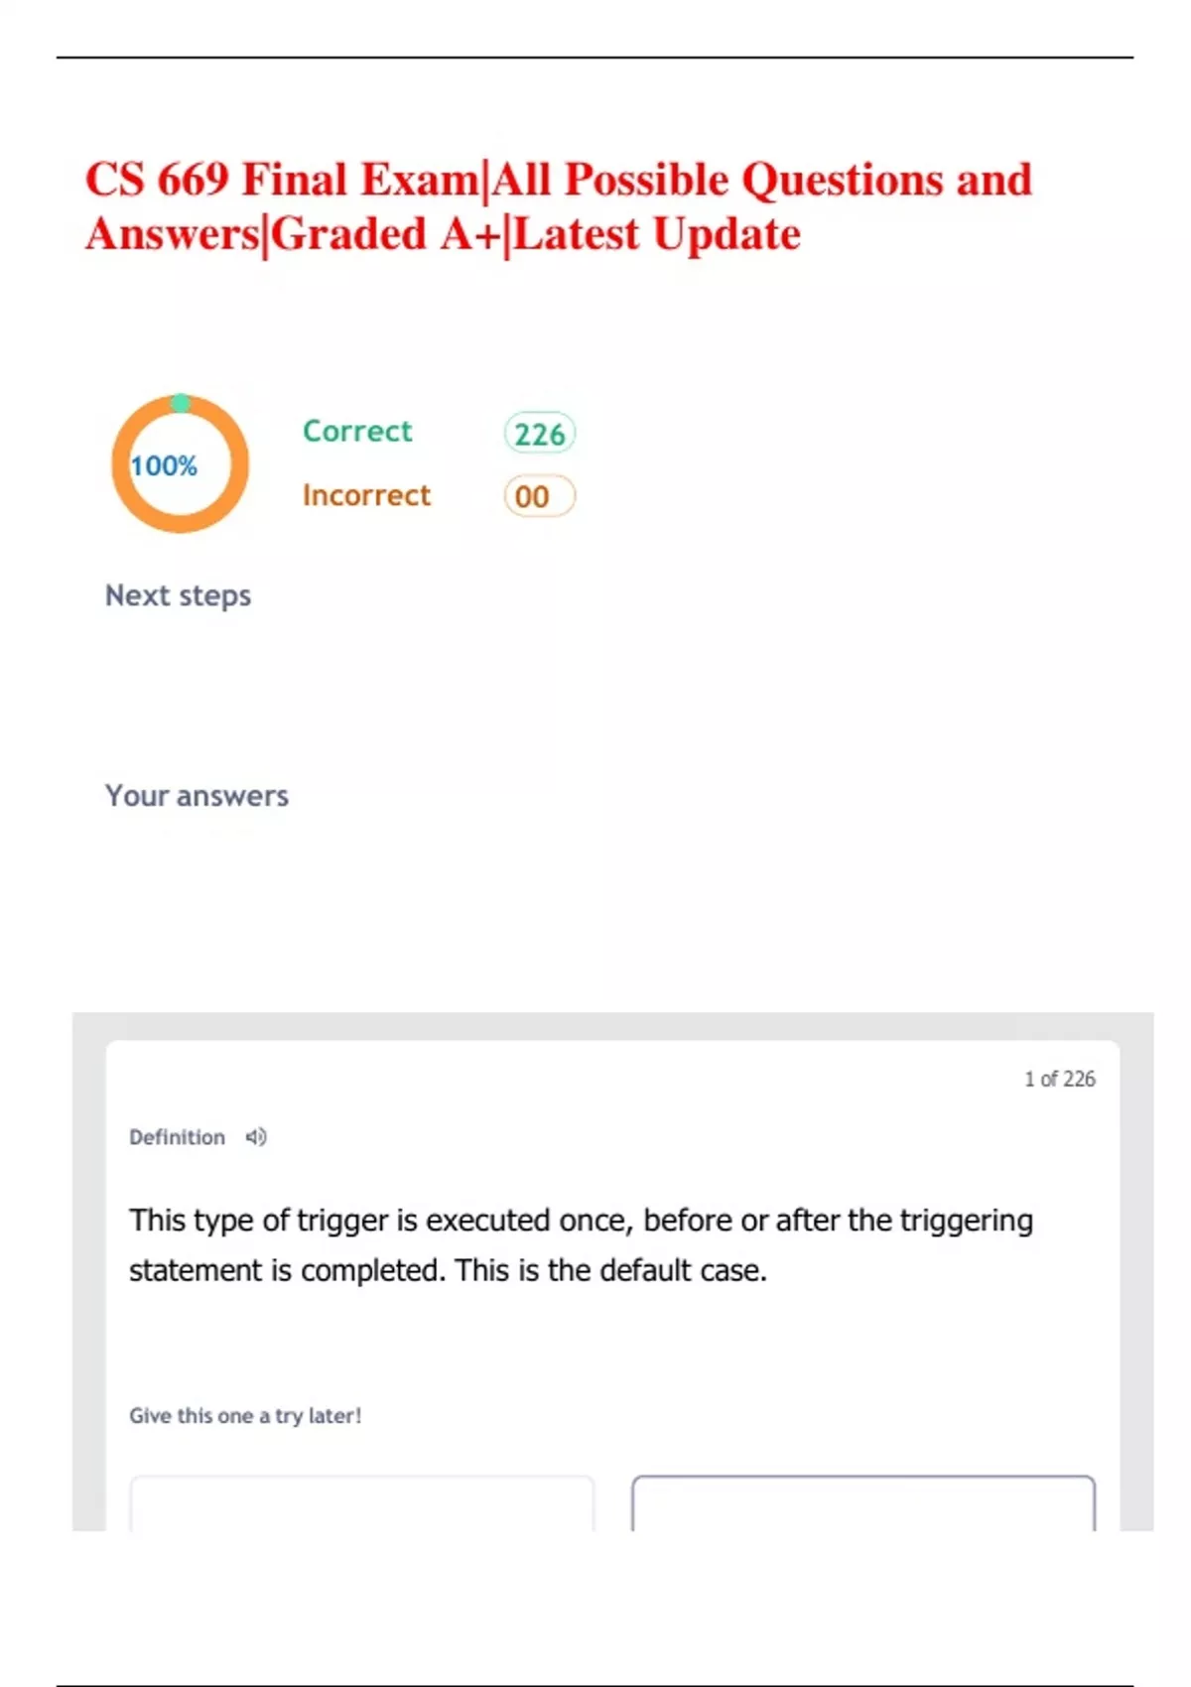
Task: Click the Definition label on the card
Action: (x=177, y=1137)
